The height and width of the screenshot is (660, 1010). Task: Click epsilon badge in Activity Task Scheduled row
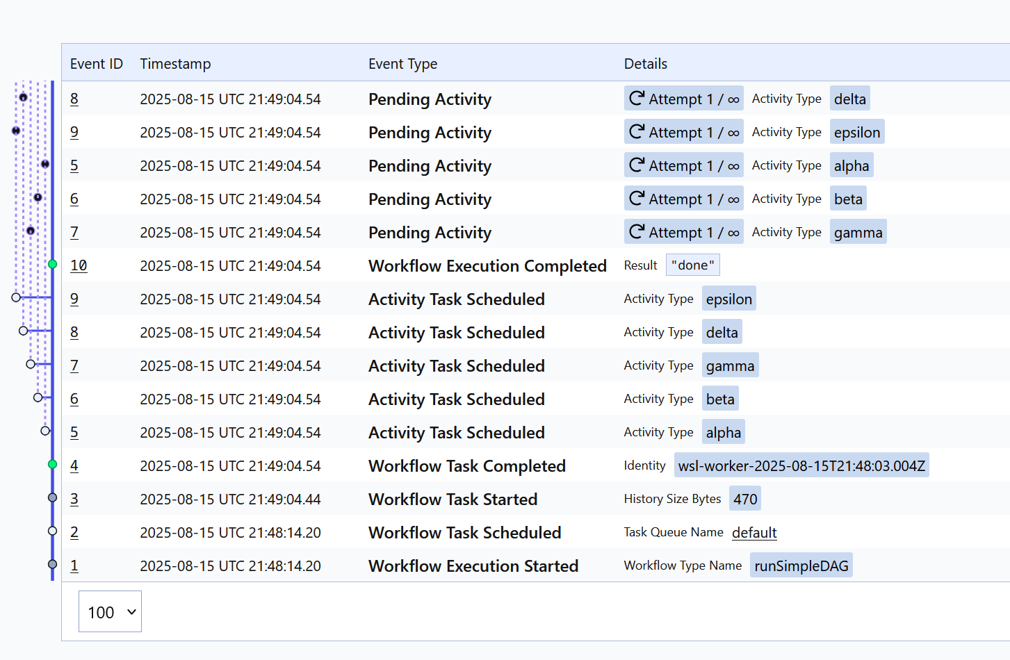729,299
